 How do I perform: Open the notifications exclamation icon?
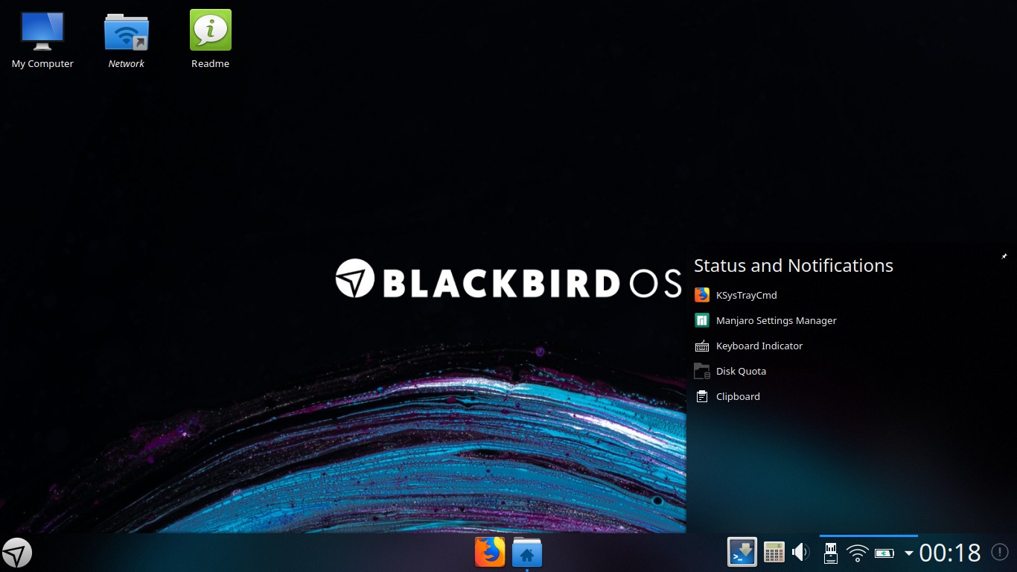click(x=999, y=553)
